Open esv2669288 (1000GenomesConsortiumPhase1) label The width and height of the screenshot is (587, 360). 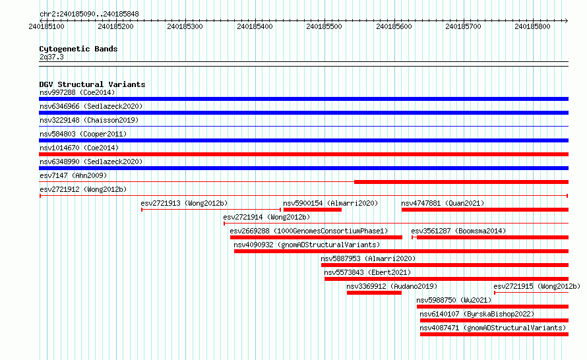(x=309, y=231)
